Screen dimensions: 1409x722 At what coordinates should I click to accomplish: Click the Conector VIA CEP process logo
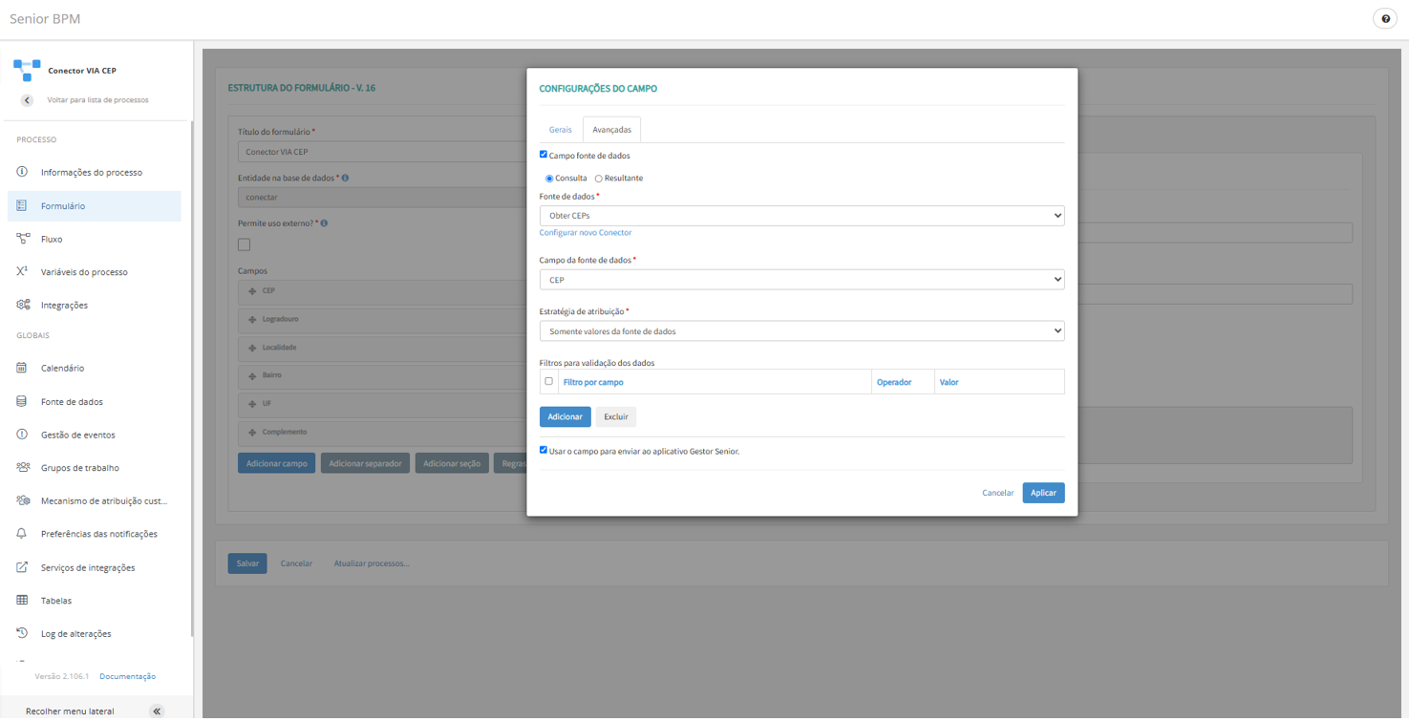coord(27,70)
